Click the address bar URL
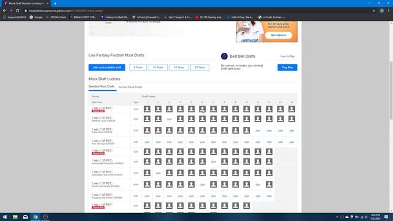 tap(66, 11)
